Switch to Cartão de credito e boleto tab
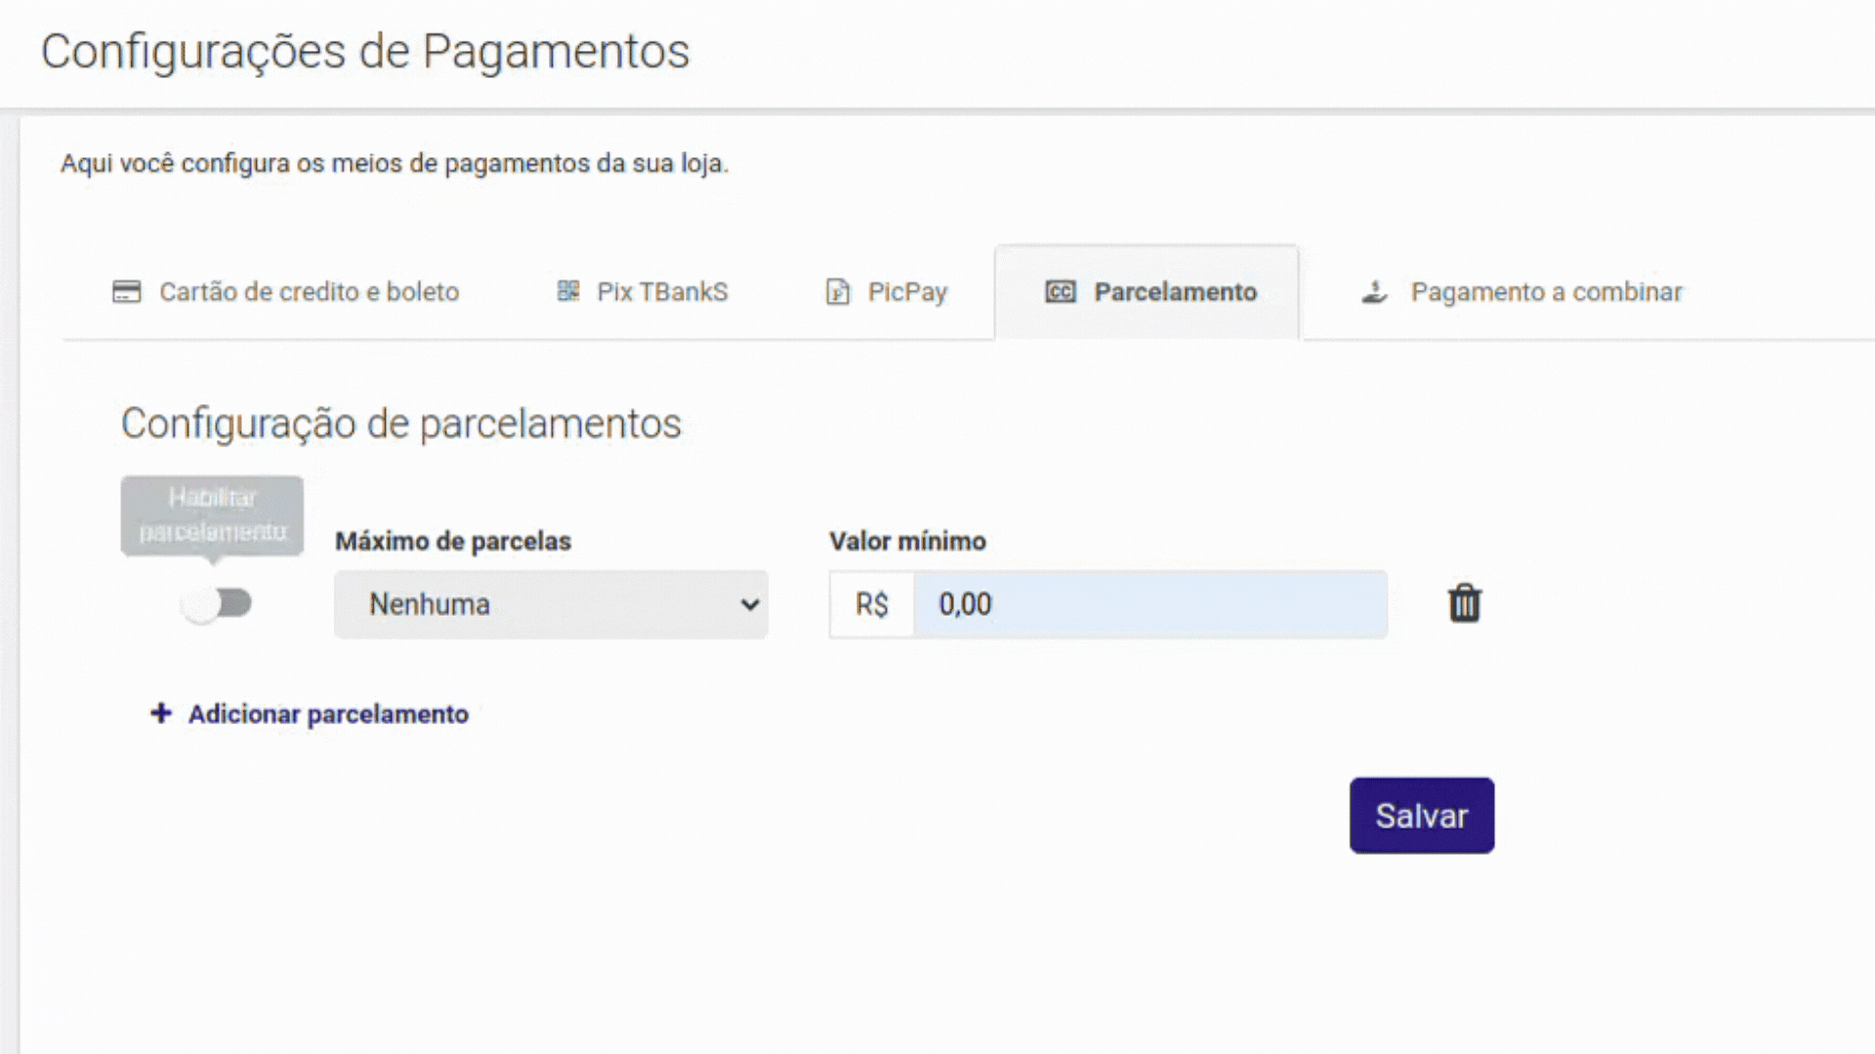The width and height of the screenshot is (1875, 1054). pyautogui.click(x=309, y=292)
